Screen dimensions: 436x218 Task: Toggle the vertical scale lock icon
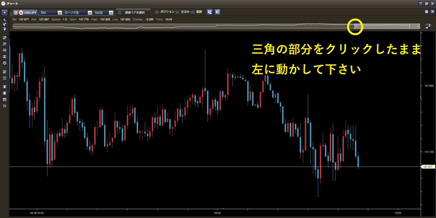[428, 26]
